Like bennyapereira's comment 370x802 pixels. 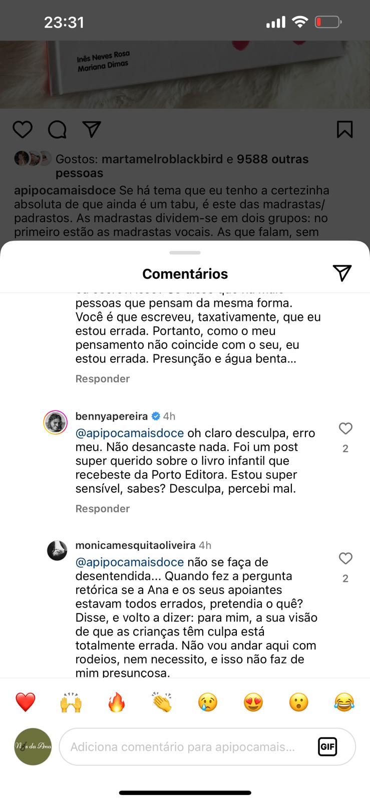pyautogui.click(x=345, y=429)
